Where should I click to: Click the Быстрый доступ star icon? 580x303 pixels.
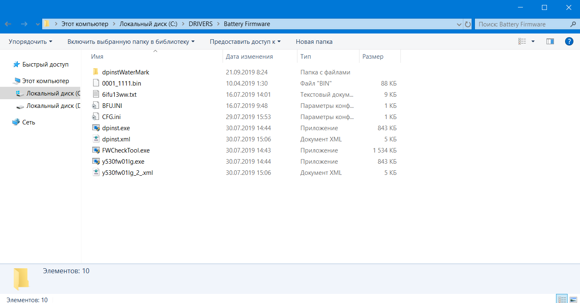[x=17, y=64]
